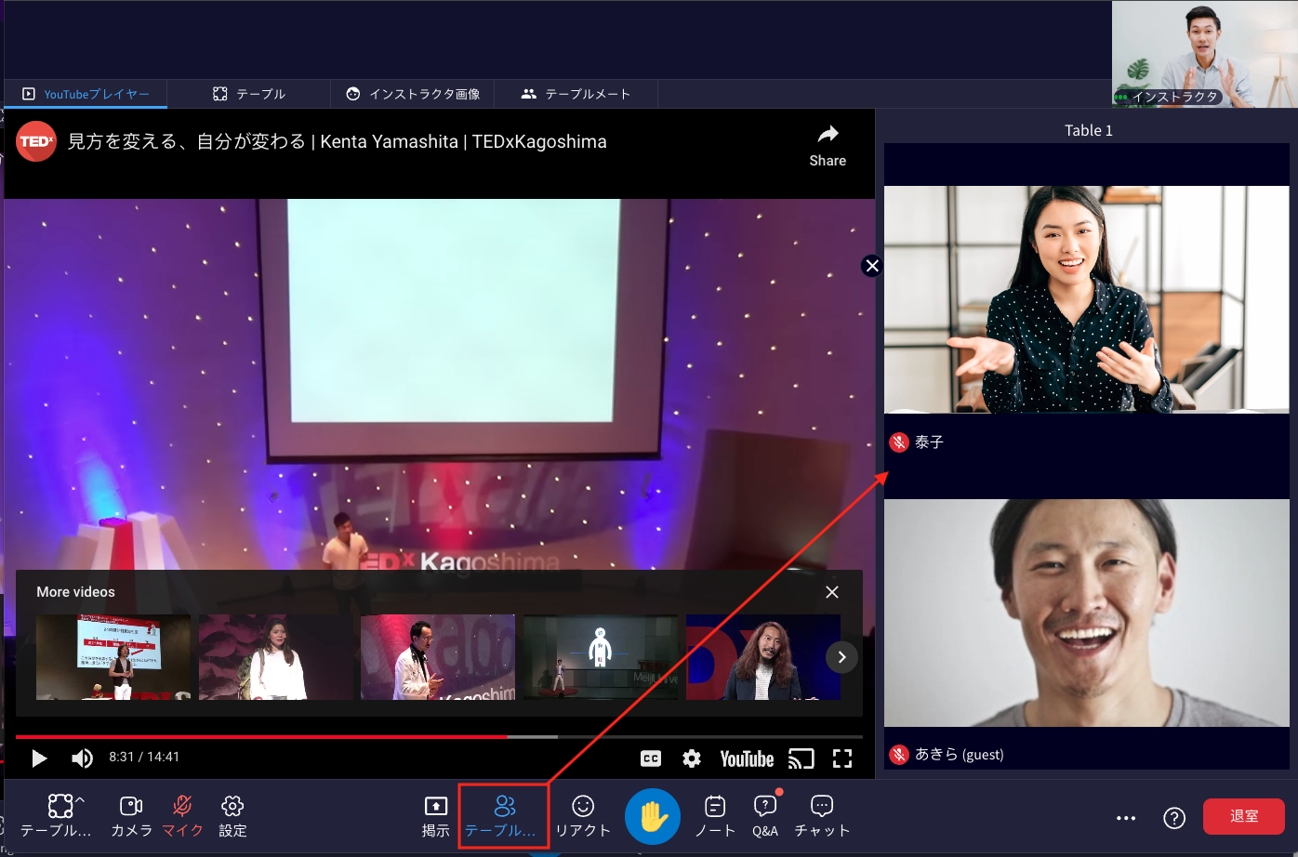
Task: Close the Table 1 side panel
Action: tap(872, 266)
